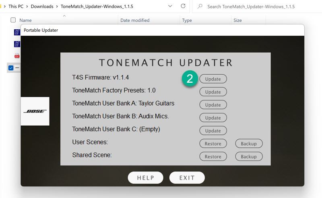The width and height of the screenshot is (322, 198).
Task: Click the Bose logo in the updater
Action: point(35,111)
